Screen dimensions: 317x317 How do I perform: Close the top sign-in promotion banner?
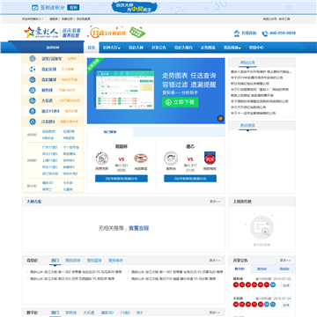(x=289, y=7)
